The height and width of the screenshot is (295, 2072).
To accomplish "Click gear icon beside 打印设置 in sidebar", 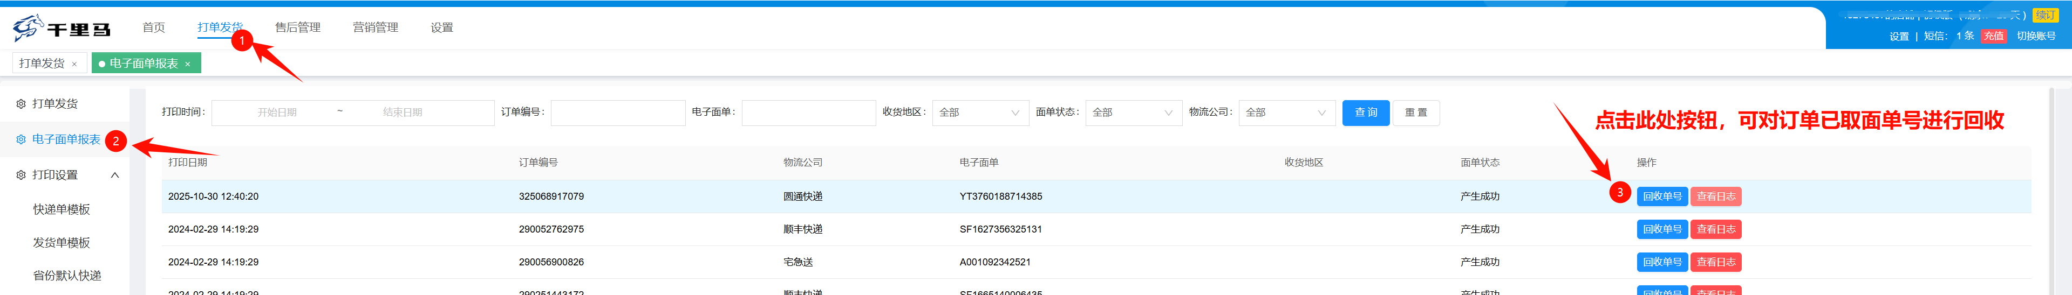I will (21, 175).
